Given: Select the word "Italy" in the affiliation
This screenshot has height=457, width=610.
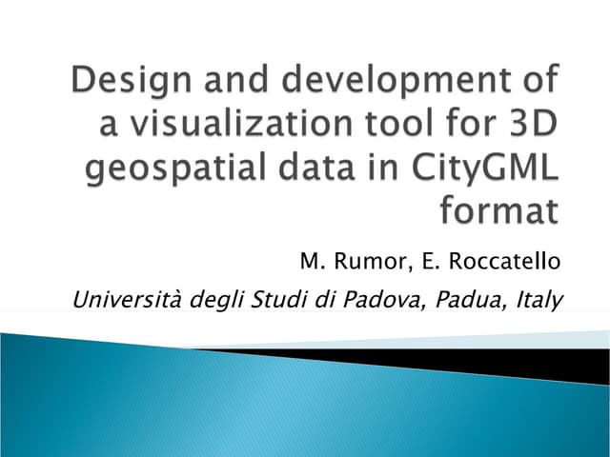Looking at the screenshot, I should (538, 301).
